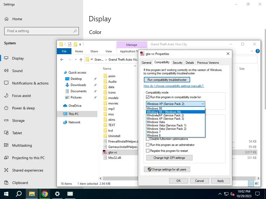Click Run compatibility troubleshooter button
Image resolution: width=266 pixels, height=199 pixels.
coord(167,80)
